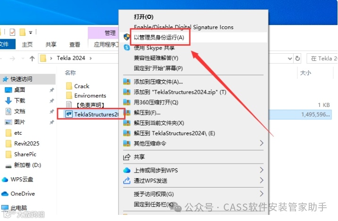
Task: Click the refresh icon beside address bar
Action: point(297,58)
